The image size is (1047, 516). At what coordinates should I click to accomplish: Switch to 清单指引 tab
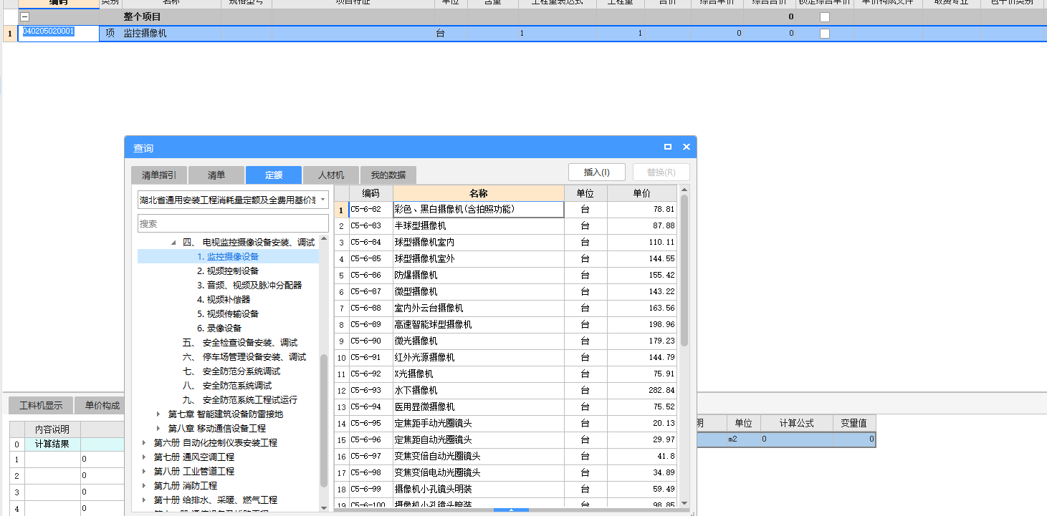[x=158, y=175]
